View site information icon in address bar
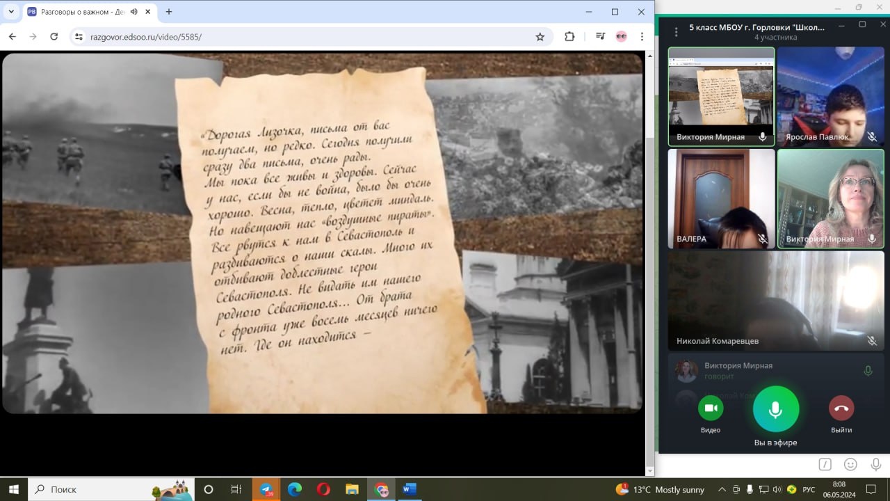 78,37
